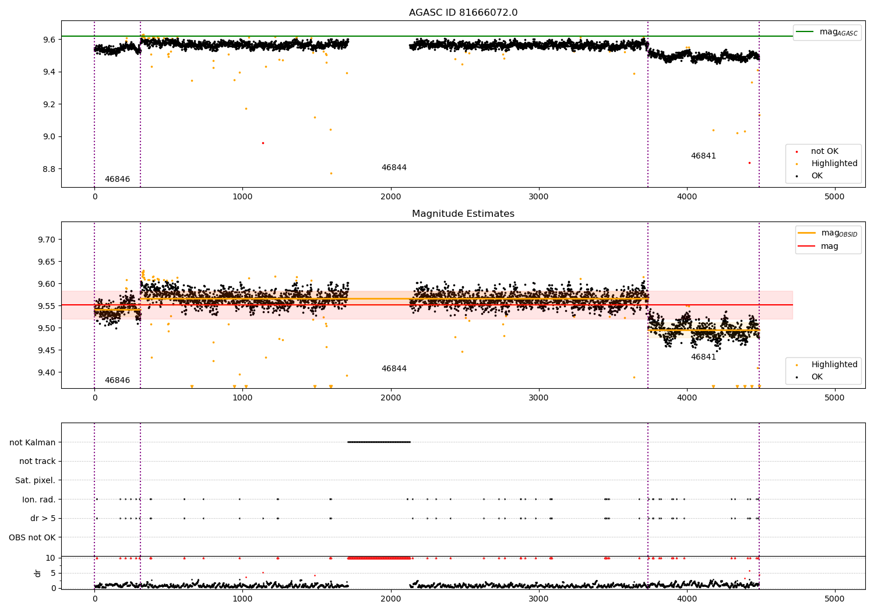Click the 'Sat. pixel.' row label
The height and width of the screenshot is (612, 874).
click(x=36, y=481)
